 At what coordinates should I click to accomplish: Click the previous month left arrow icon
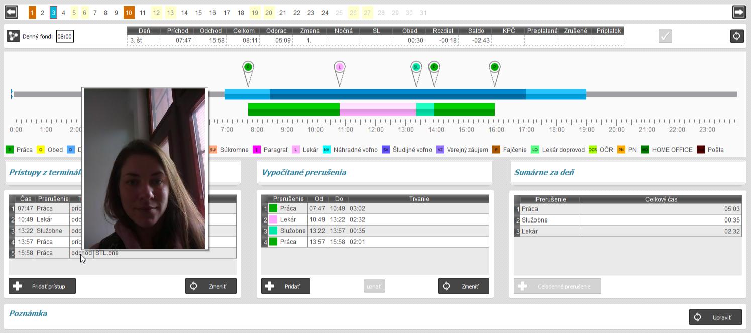tap(11, 12)
